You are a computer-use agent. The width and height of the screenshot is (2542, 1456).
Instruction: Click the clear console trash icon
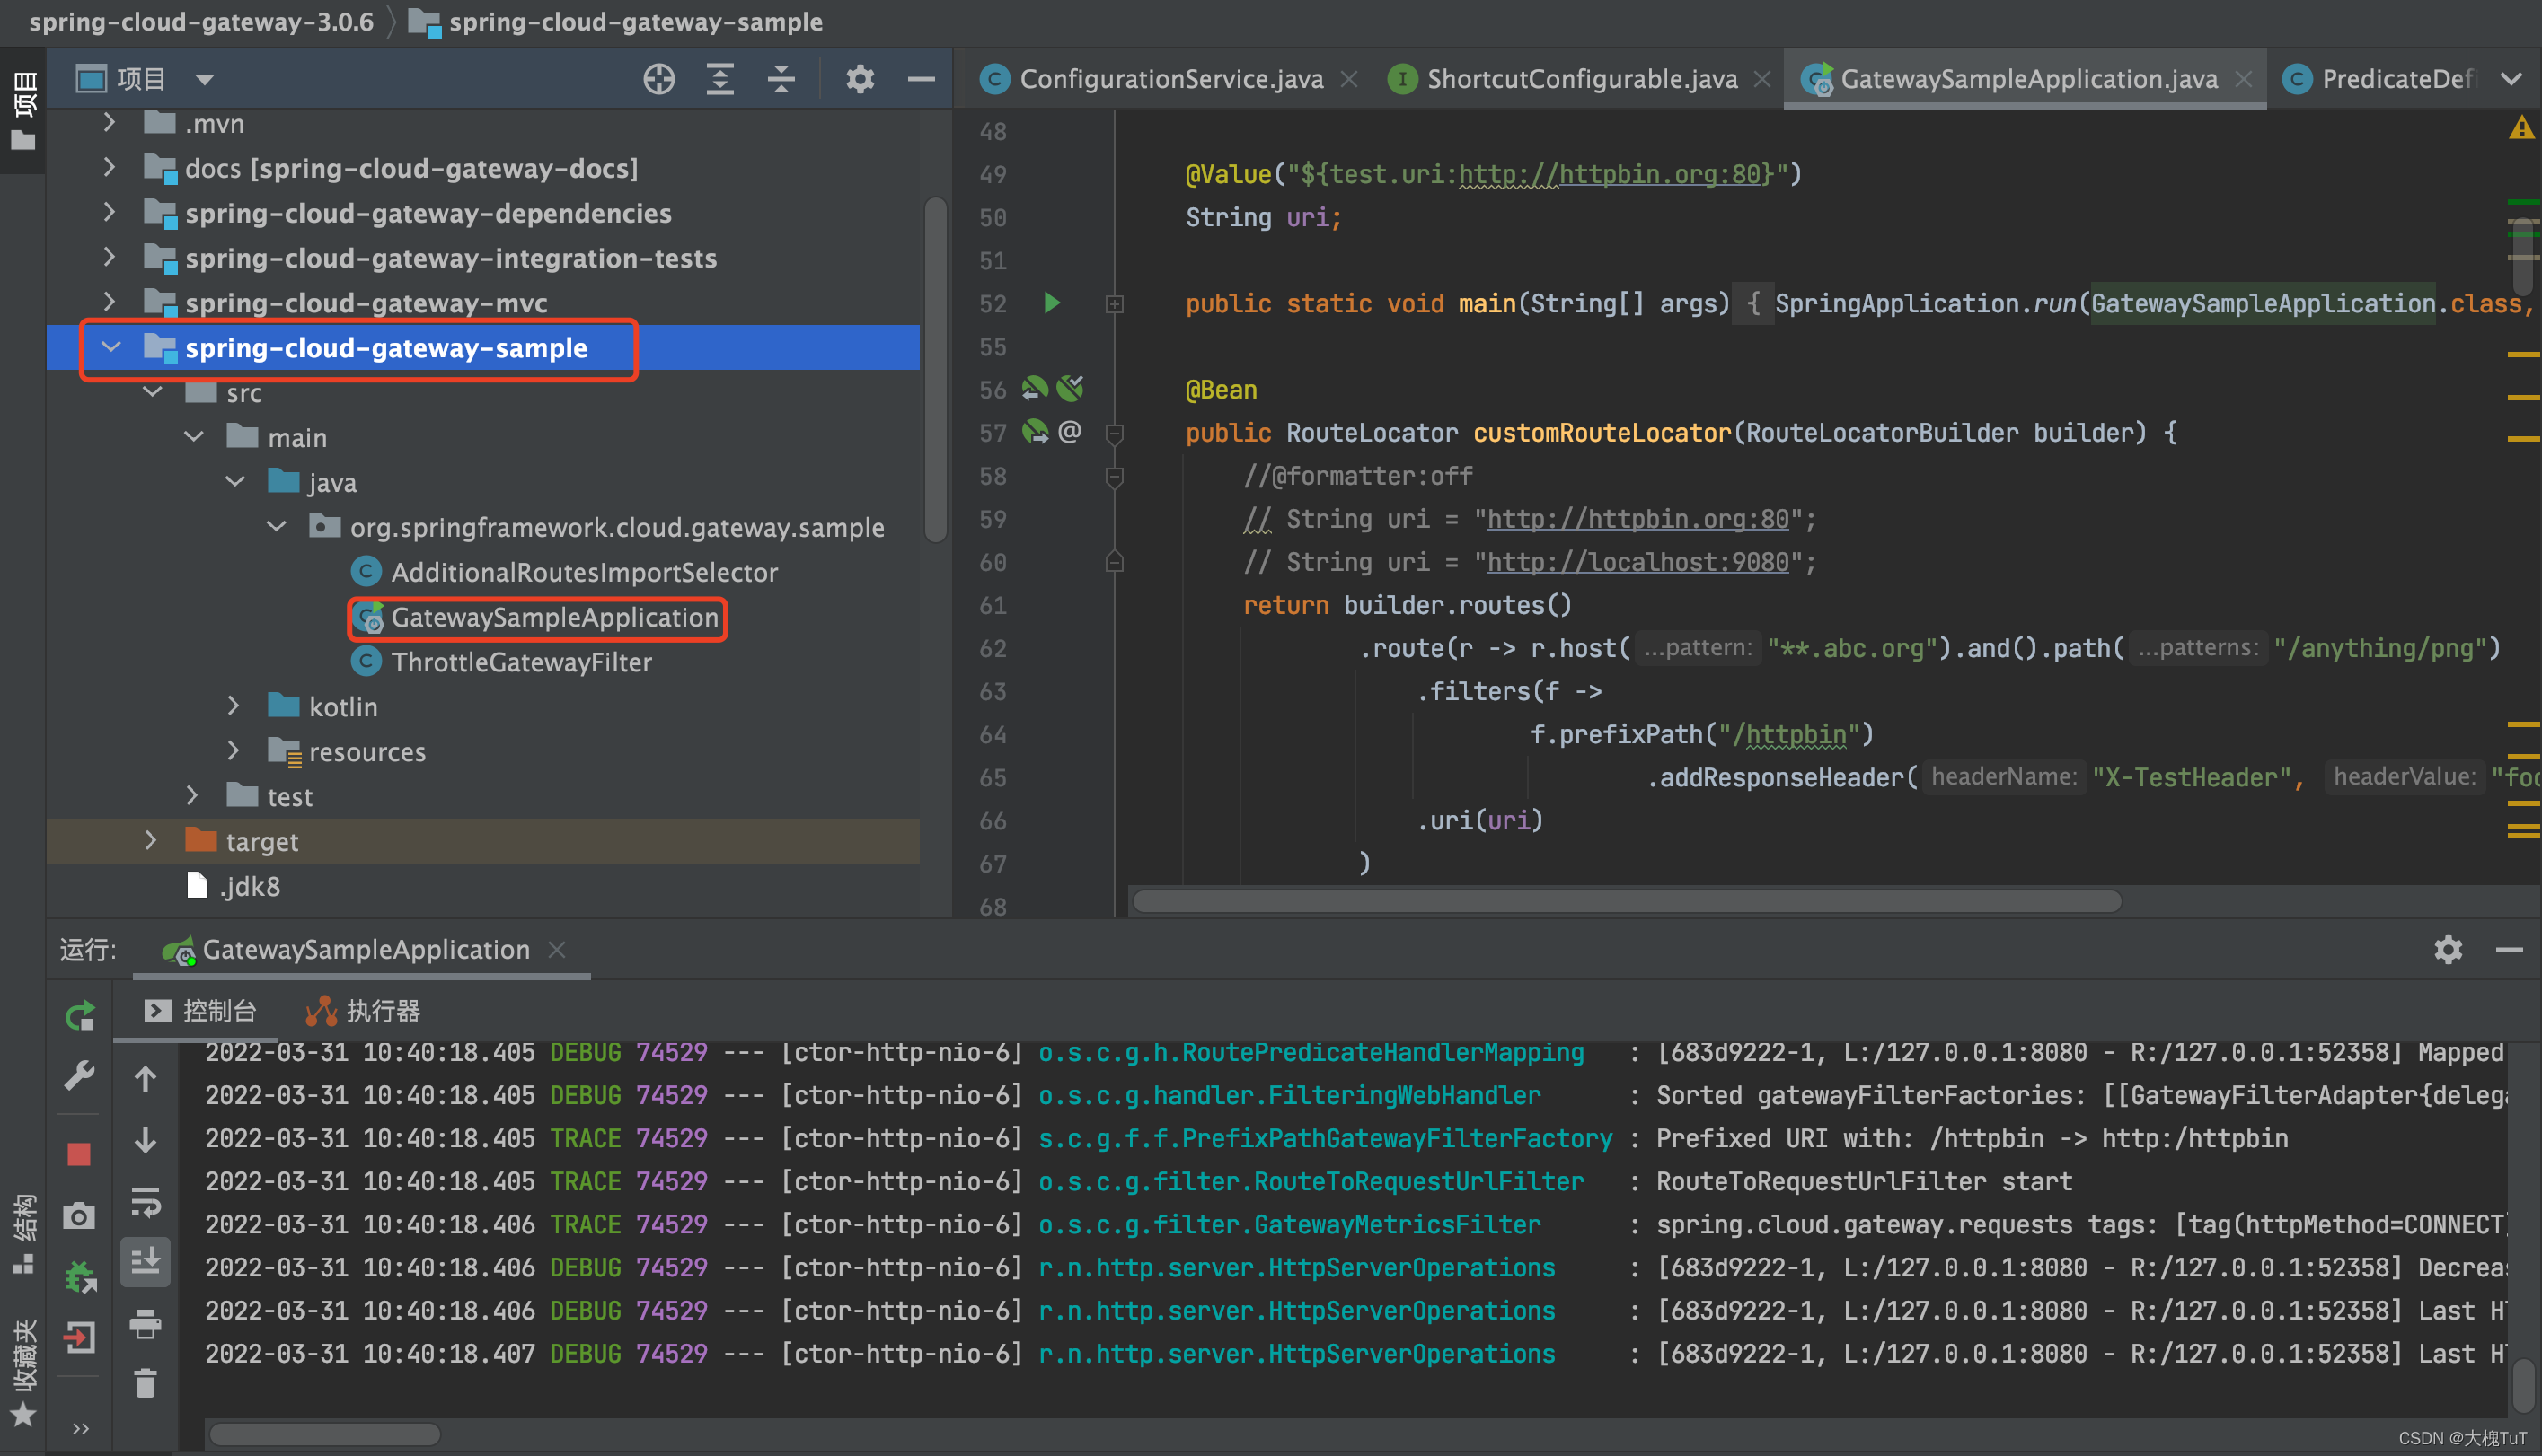click(x=146, y=1384)
